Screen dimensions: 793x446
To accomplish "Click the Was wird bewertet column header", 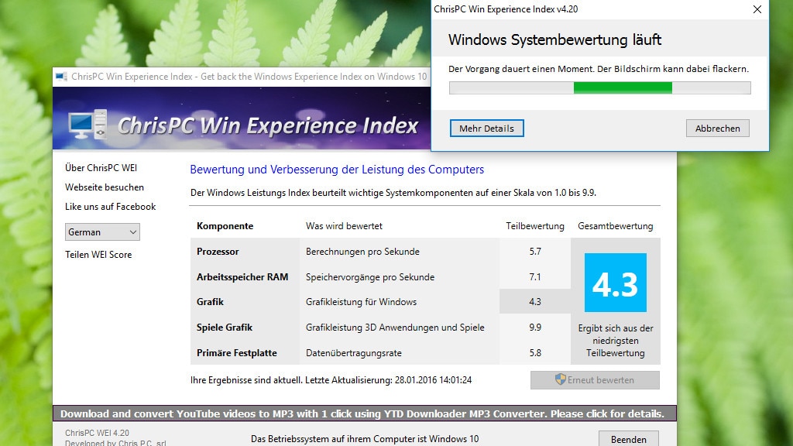I will 344,226.
